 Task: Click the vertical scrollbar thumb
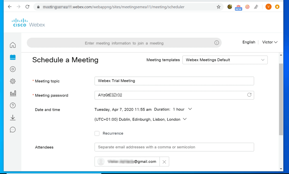[281, 99]
